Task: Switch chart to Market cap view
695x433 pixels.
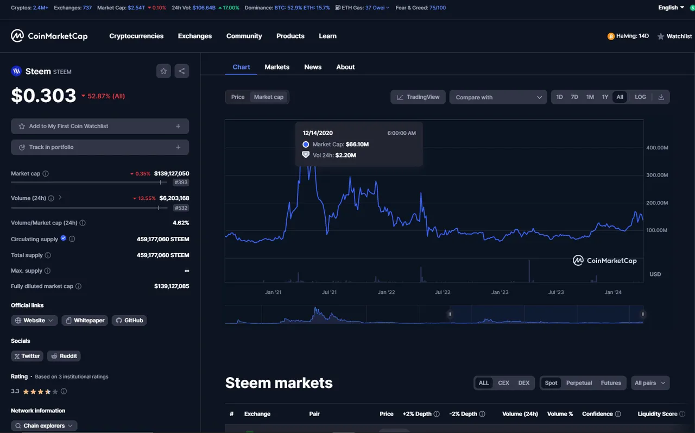Action: pos(269,97)
